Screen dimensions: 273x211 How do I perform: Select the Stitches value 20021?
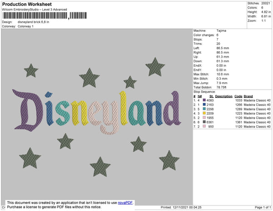[266, 3]
